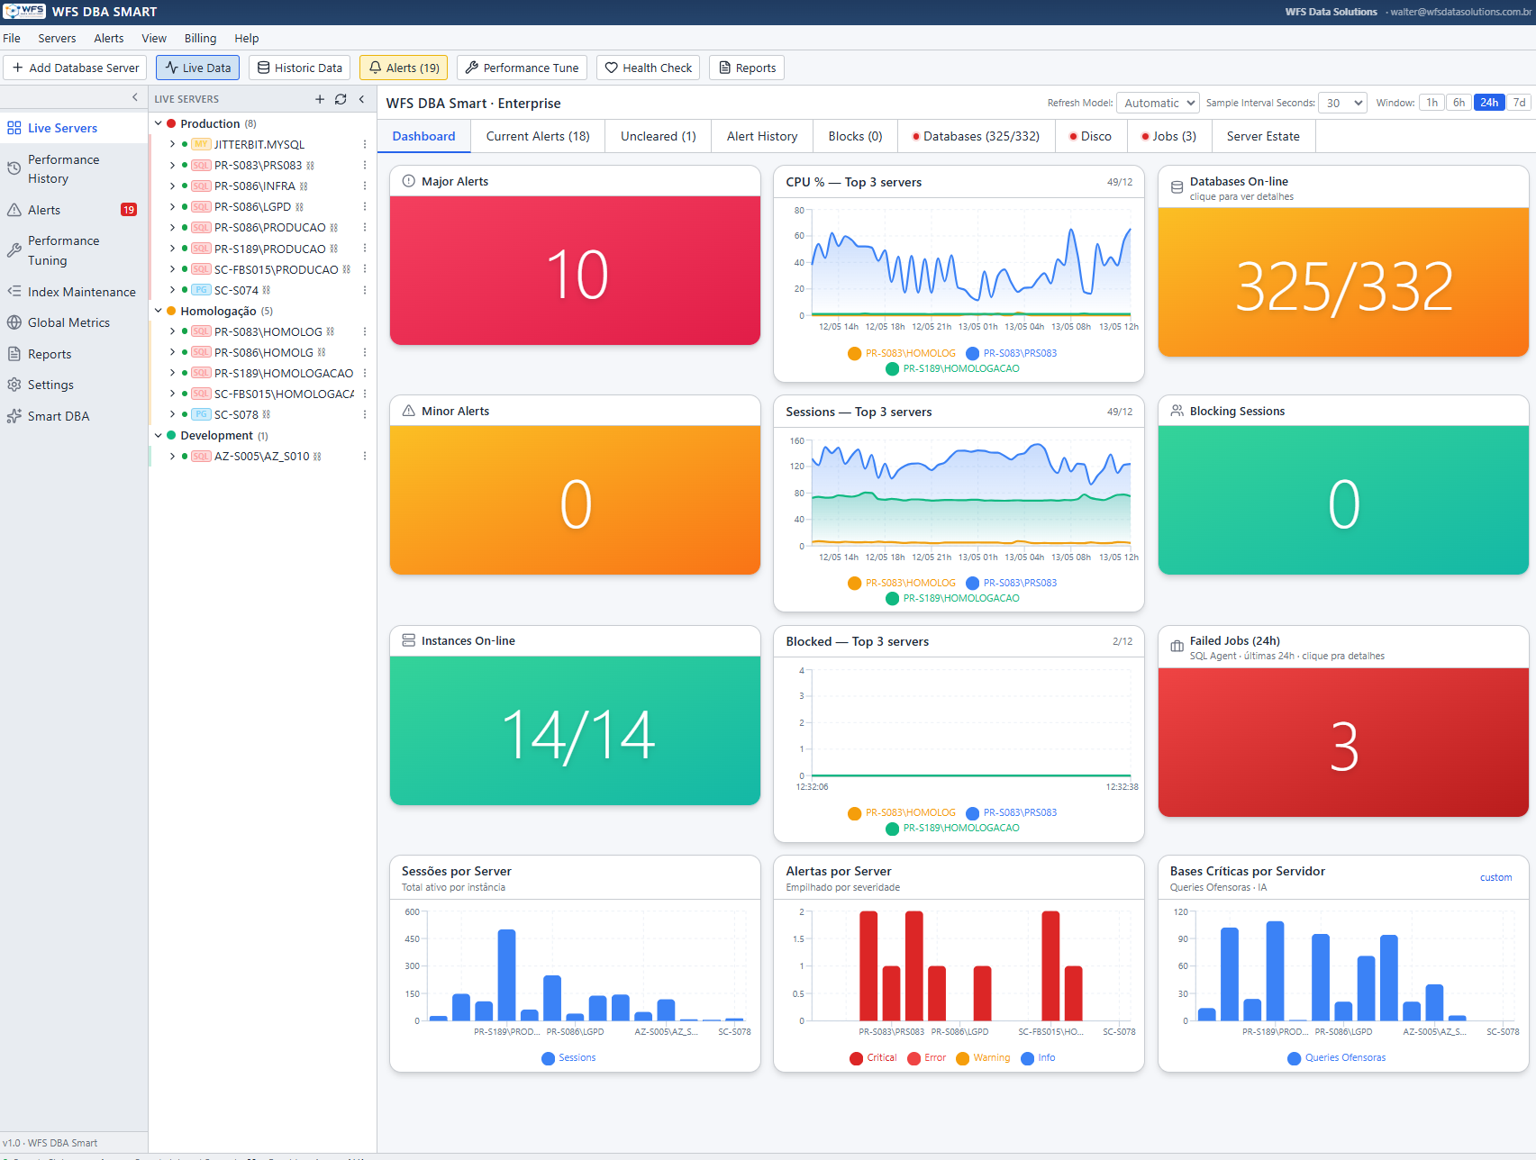Add a server with the plus icon in Live Servers
The width and height of the screenshot is (1536, 1160).
click(320, 99)
